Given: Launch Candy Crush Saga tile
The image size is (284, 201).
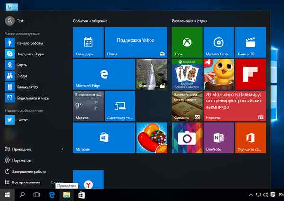Looking at the screenshot, I should [x=151, y=138].
